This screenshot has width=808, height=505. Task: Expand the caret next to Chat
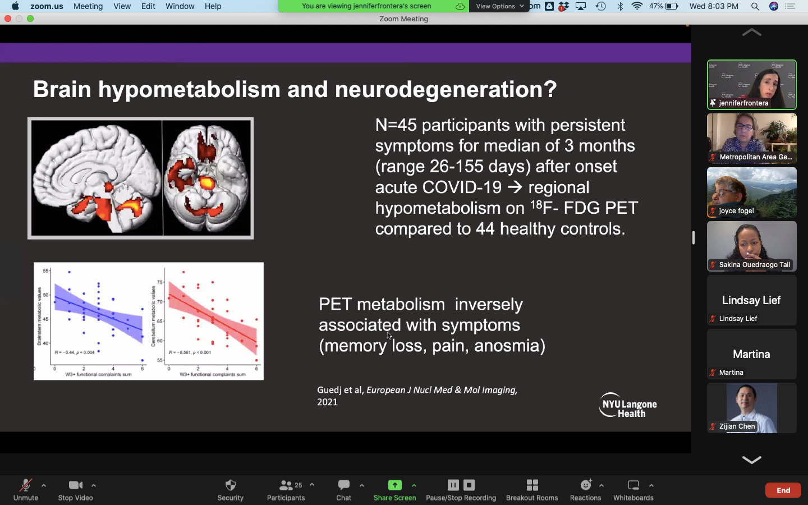click(x=362, y=485)
